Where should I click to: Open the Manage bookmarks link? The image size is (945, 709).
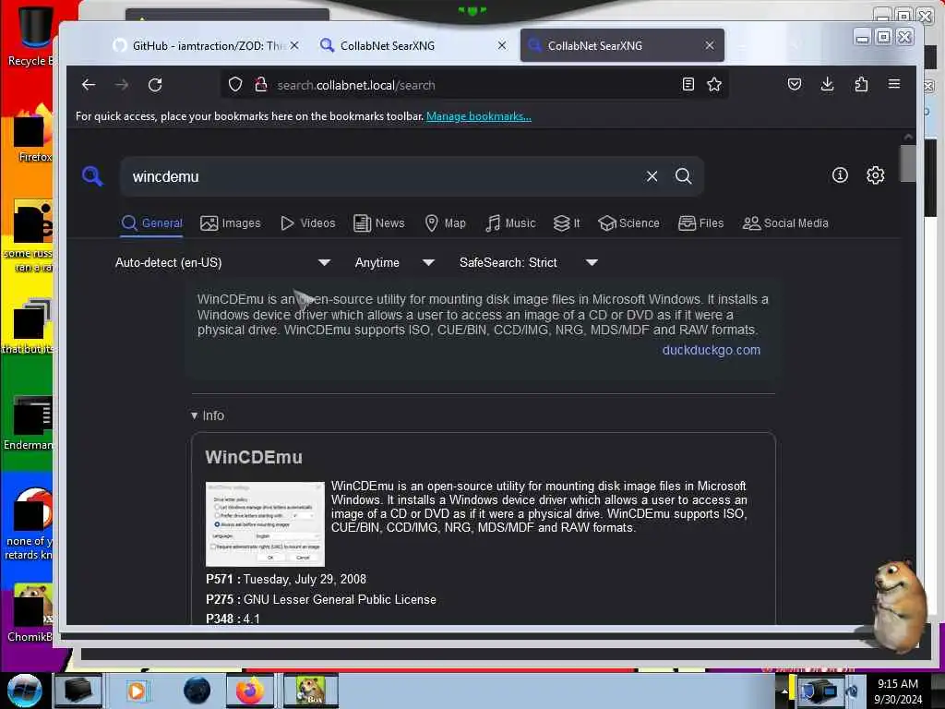coord(479,116)
